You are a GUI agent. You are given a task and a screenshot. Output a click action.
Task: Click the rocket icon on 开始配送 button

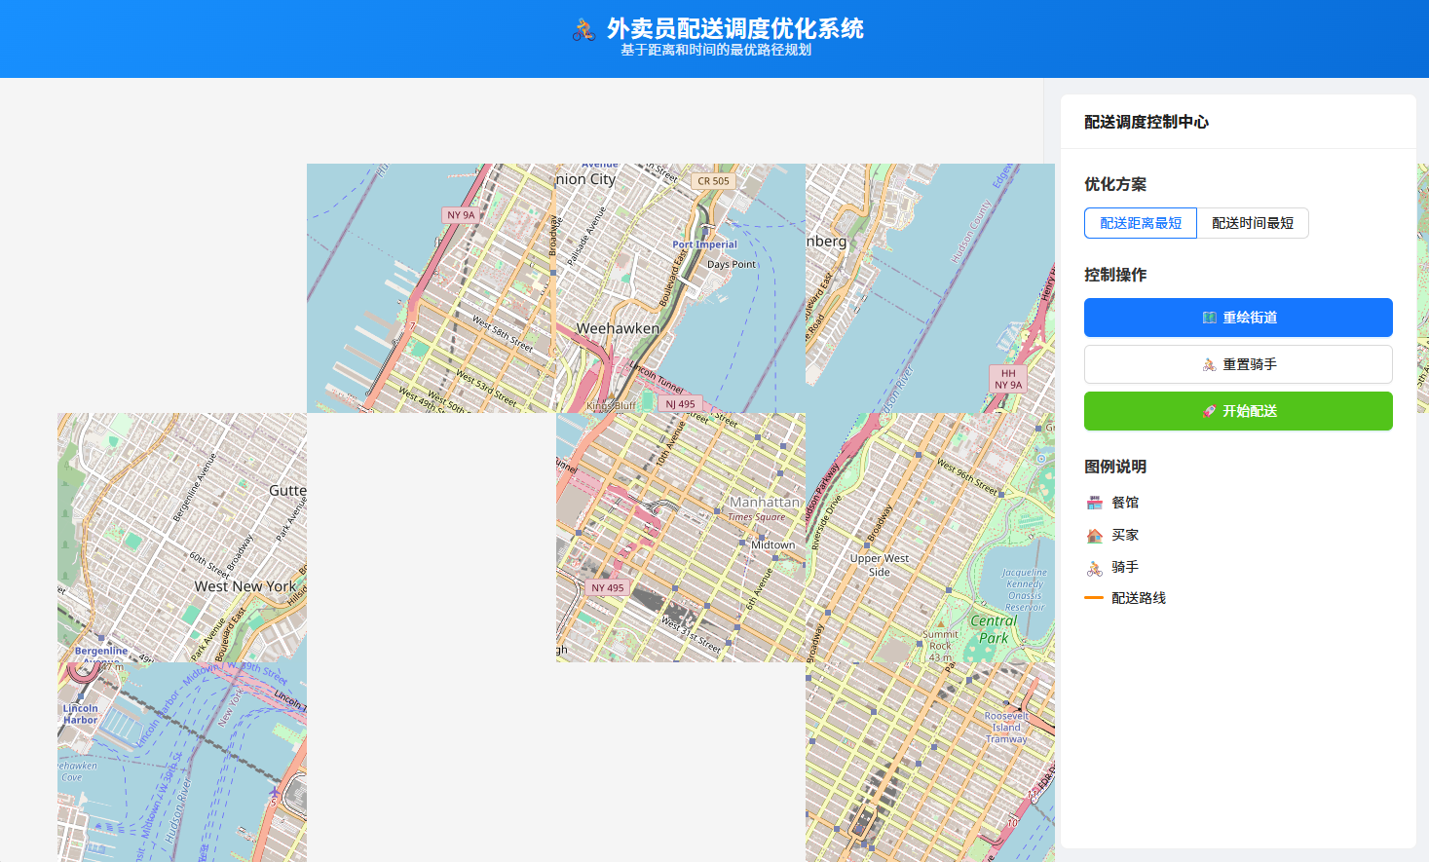click(x=1209, y=411)
